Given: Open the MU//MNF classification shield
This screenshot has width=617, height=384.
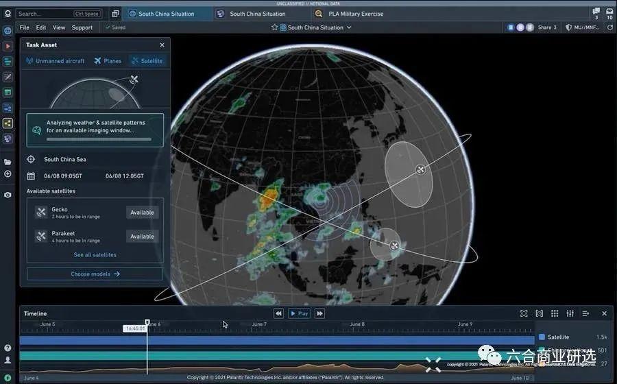Looking at the screenshot, I should [582, 27].
